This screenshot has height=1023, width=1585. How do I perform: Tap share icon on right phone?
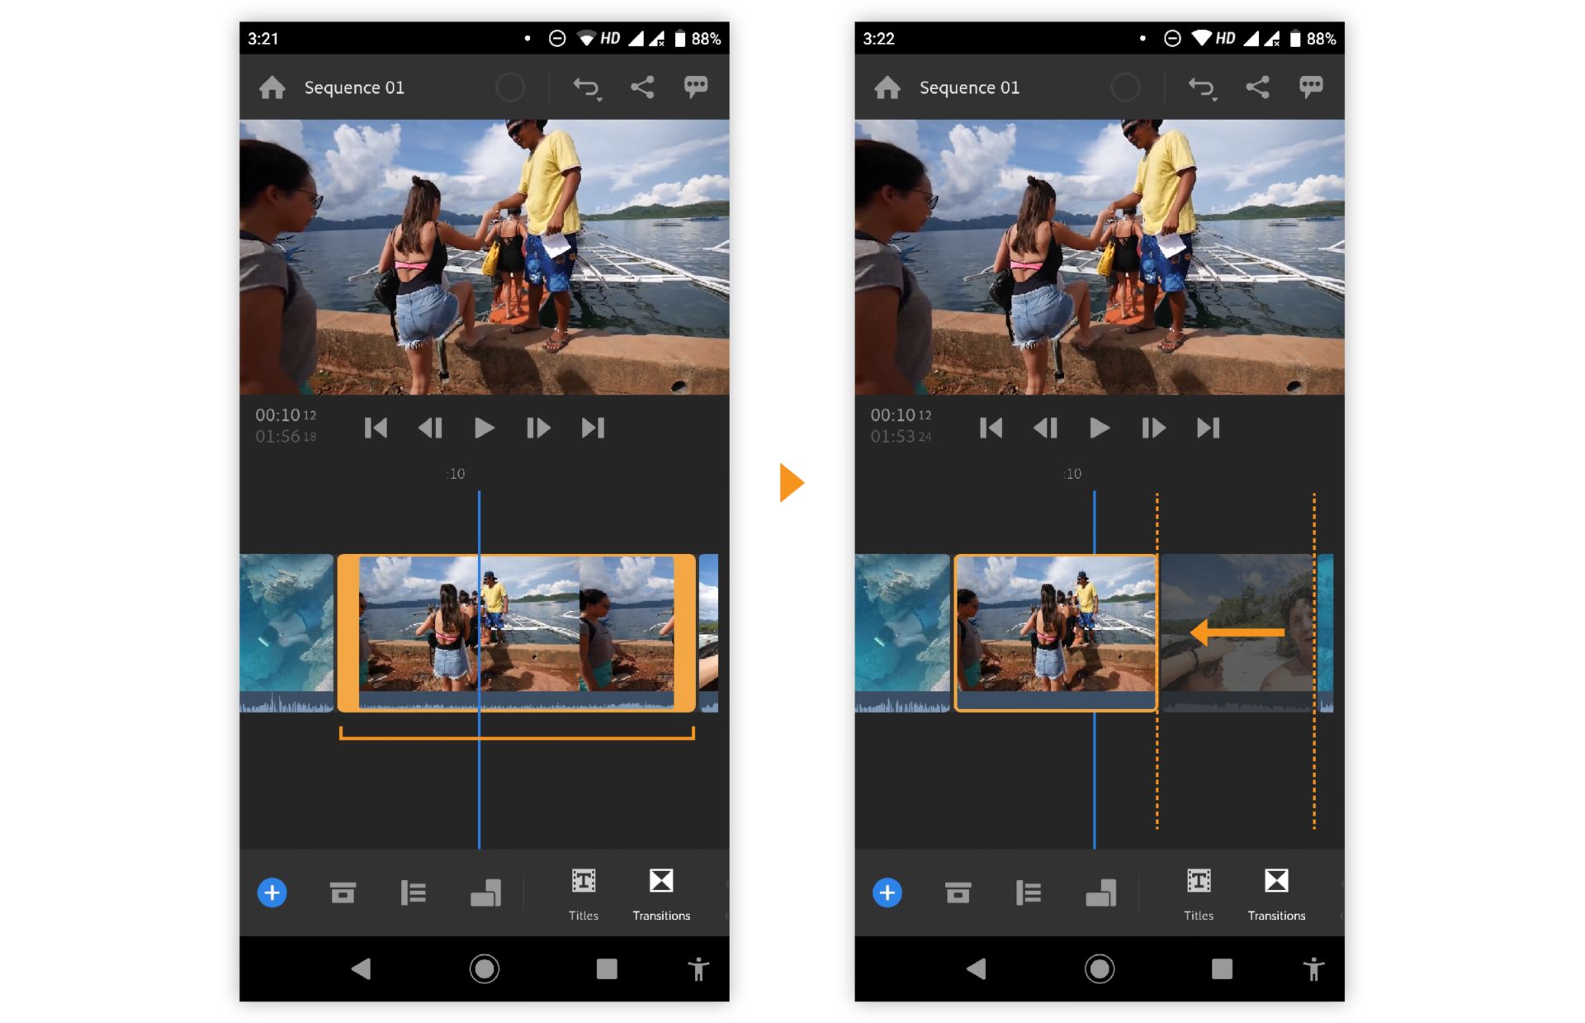point(1256,88)
